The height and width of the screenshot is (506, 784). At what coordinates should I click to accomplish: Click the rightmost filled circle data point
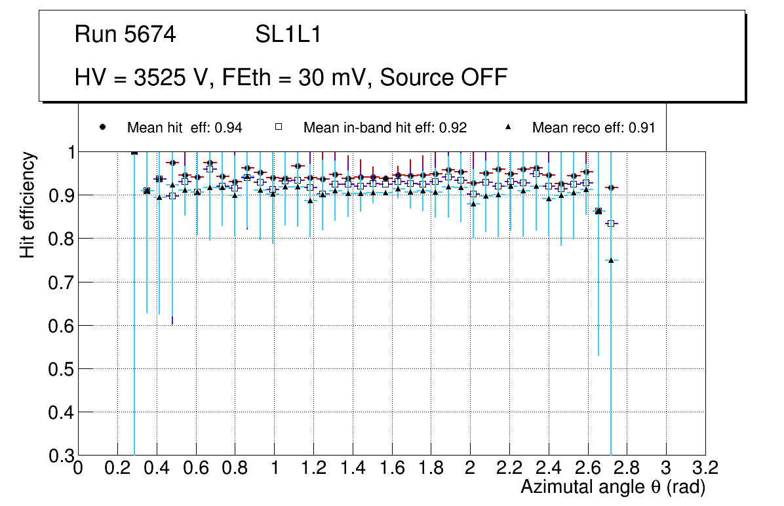[x=611, y=188]
